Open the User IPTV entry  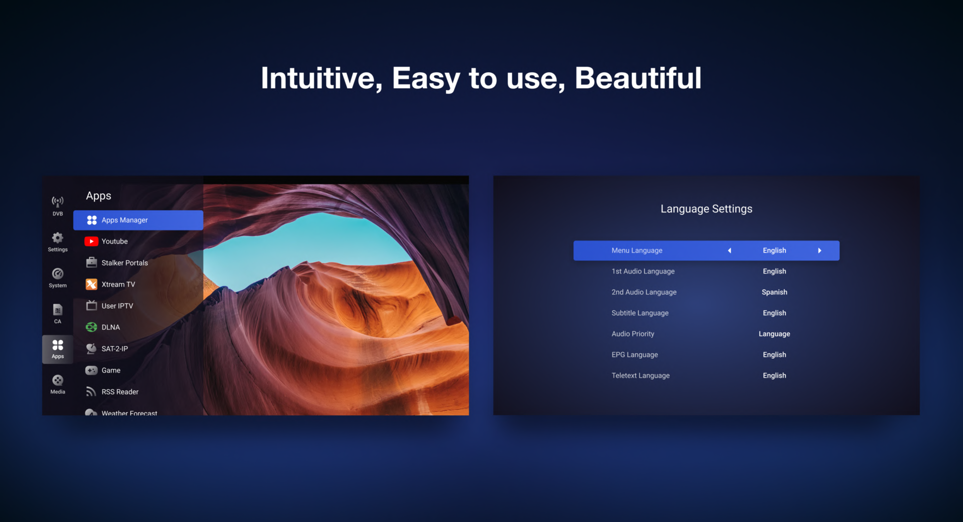(x=138, y=306)
